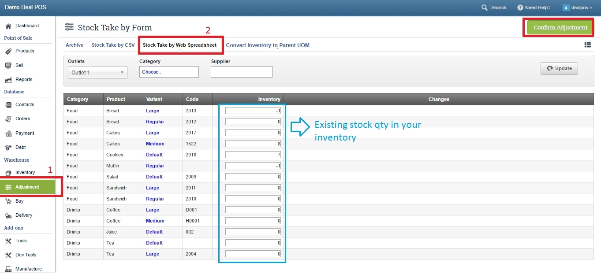The image size is (601, 278).
Task: Click inventory field for Tea Large 2004
Action: click(x=253, y=254)
